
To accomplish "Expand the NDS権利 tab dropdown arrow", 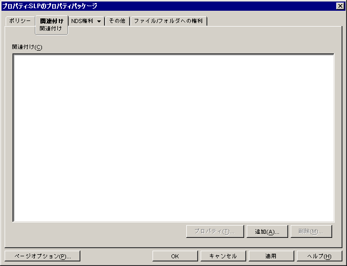I will tap(99, 21).
